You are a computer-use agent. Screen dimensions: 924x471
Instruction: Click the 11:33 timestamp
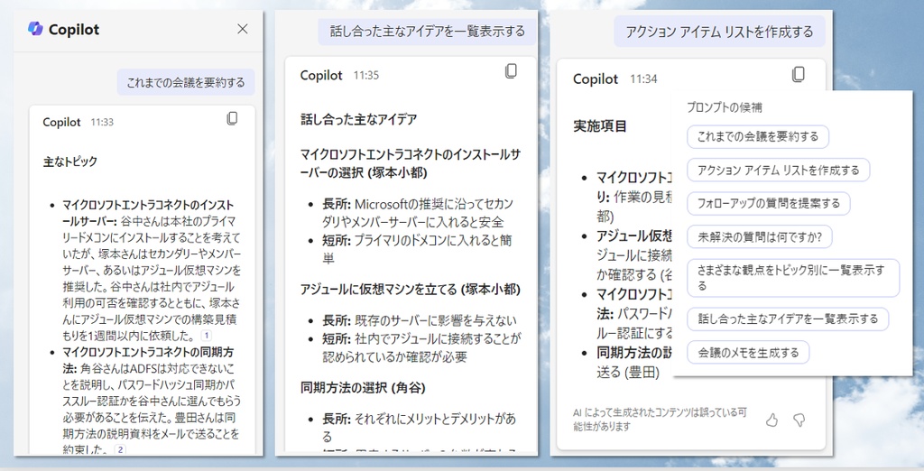(x=102, y=122)
